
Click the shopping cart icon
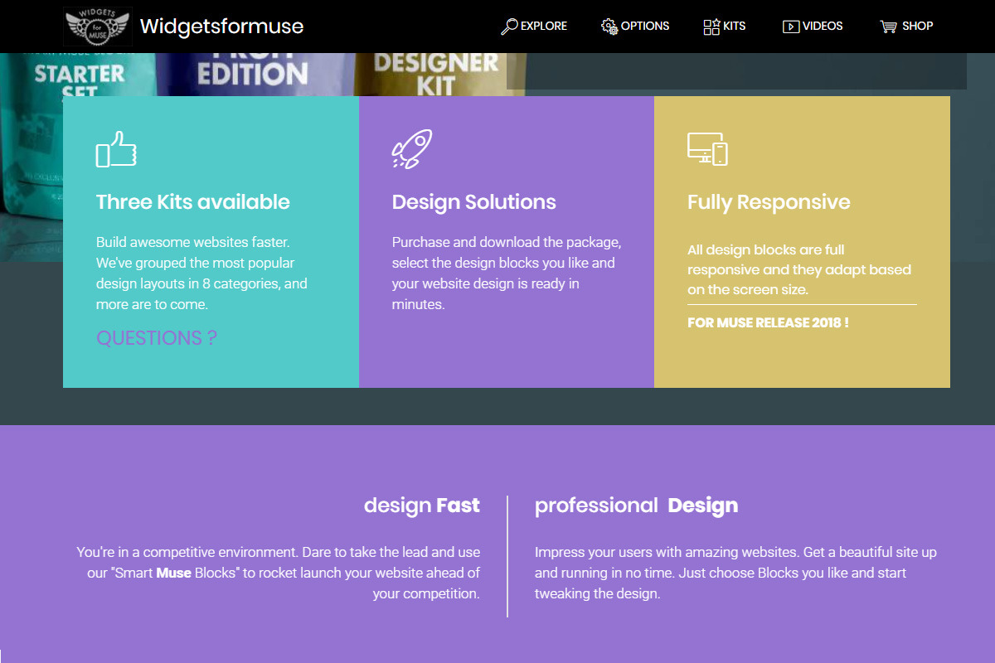[x=889, y=27]
